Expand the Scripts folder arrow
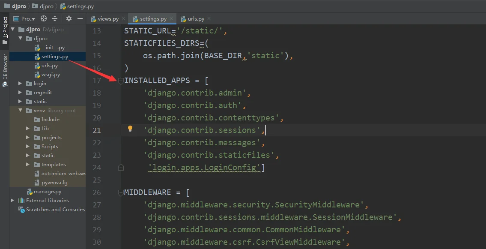This screenshot has width=486, height=249. pyautogui.click(x=28, y=147)
